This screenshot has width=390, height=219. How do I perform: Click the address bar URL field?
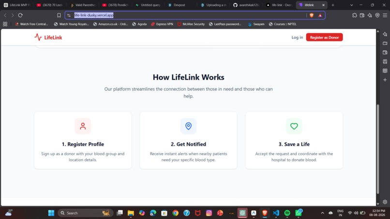pos(189,15)
